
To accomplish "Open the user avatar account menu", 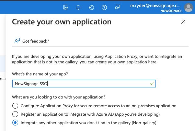I will click(x=188, y=7).
